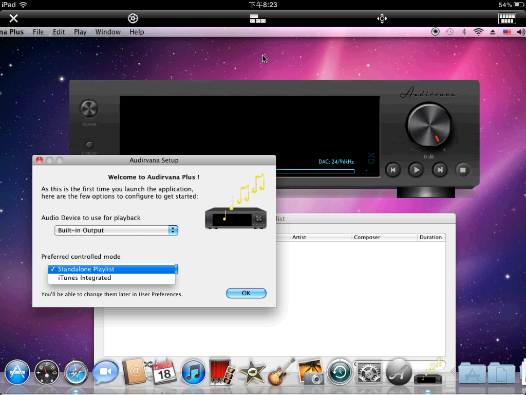
Task: Click the Time Machine menu bar icon
Action: [x=449, y=32]
